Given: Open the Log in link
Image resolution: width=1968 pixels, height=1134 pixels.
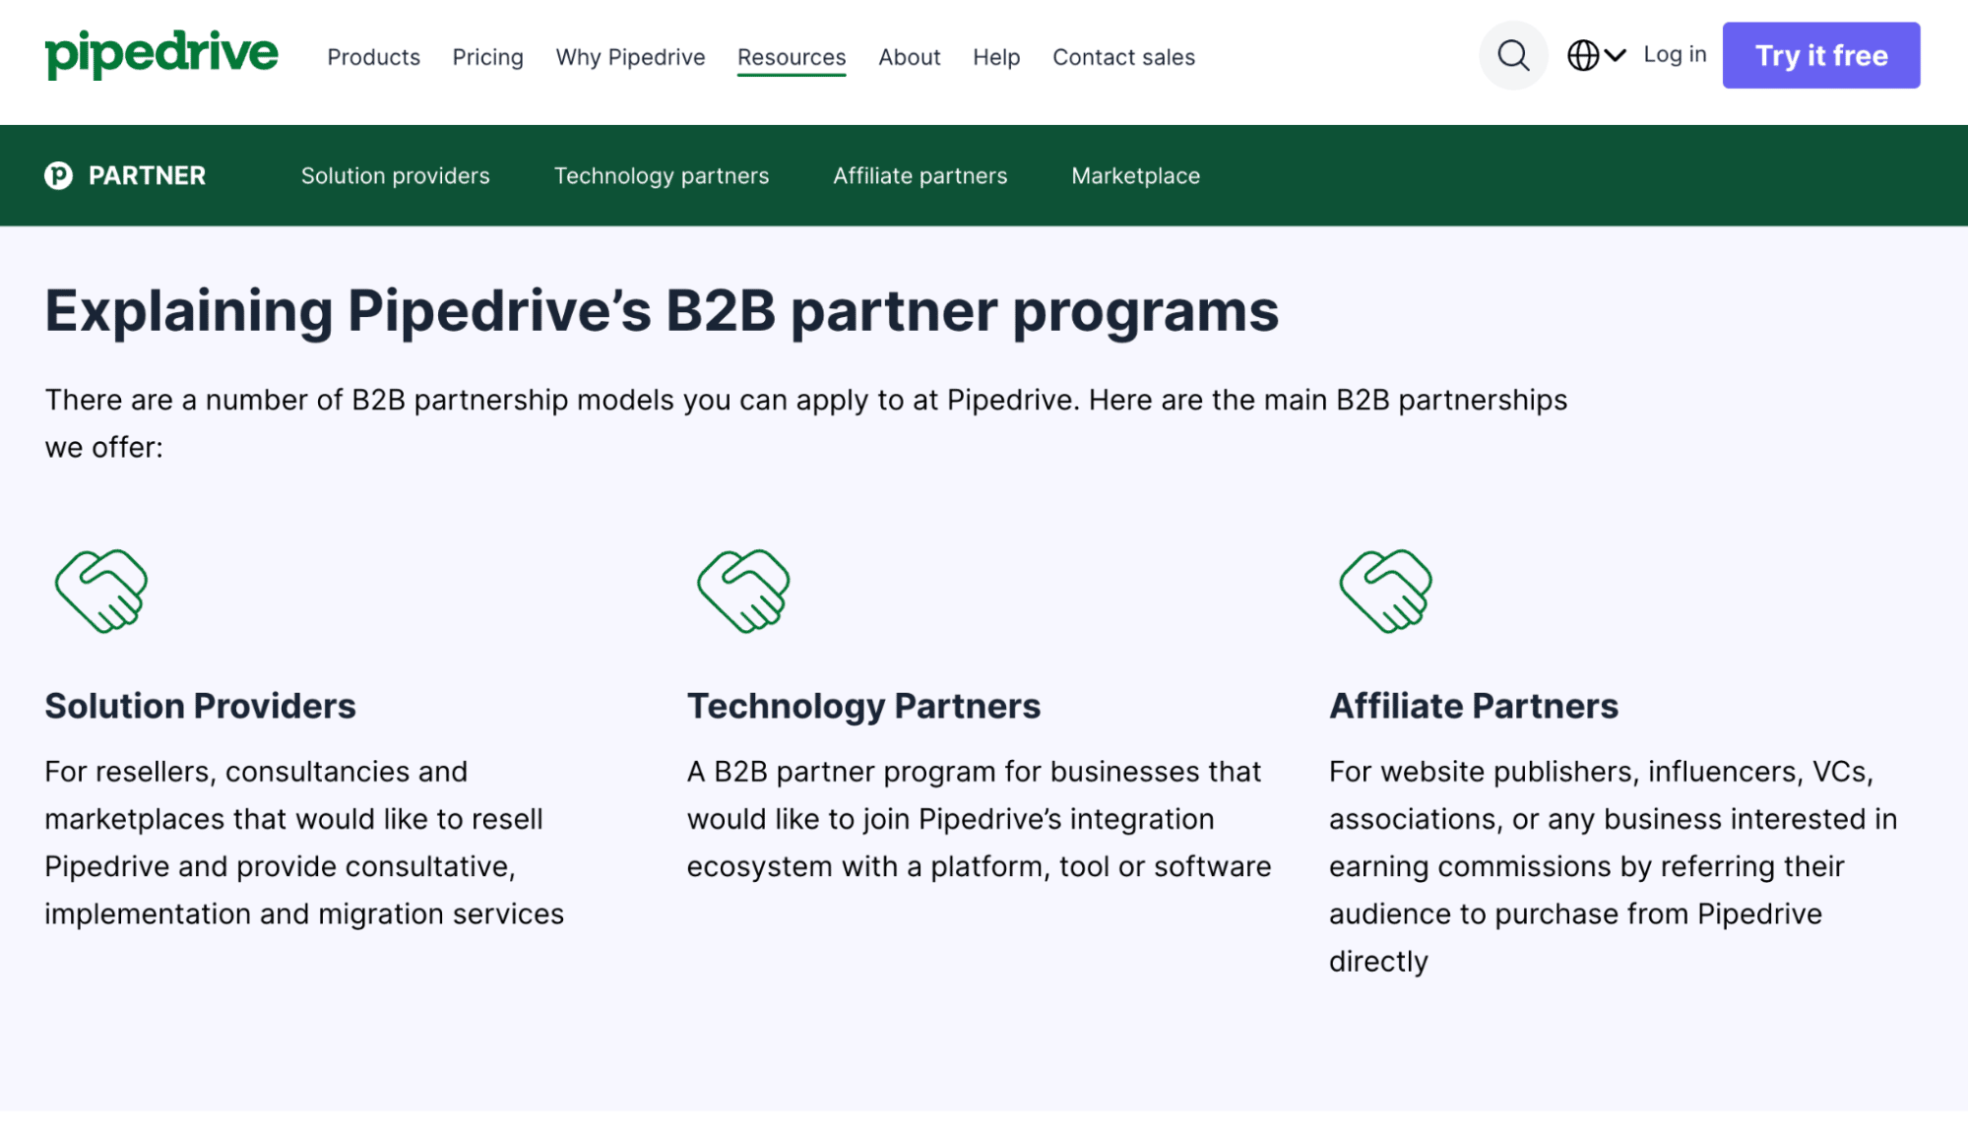Looking at the screenshot, I should click(1673, 55).
